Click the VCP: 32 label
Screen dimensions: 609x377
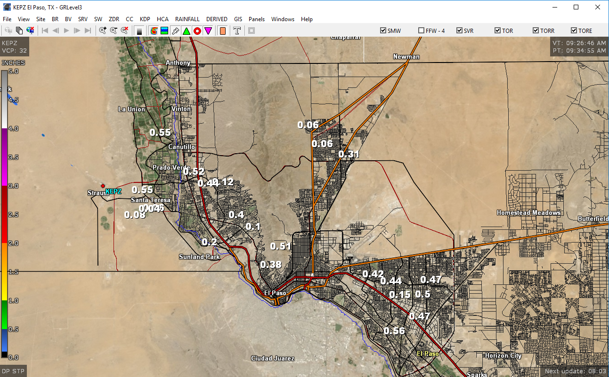(x=15, y=50)
